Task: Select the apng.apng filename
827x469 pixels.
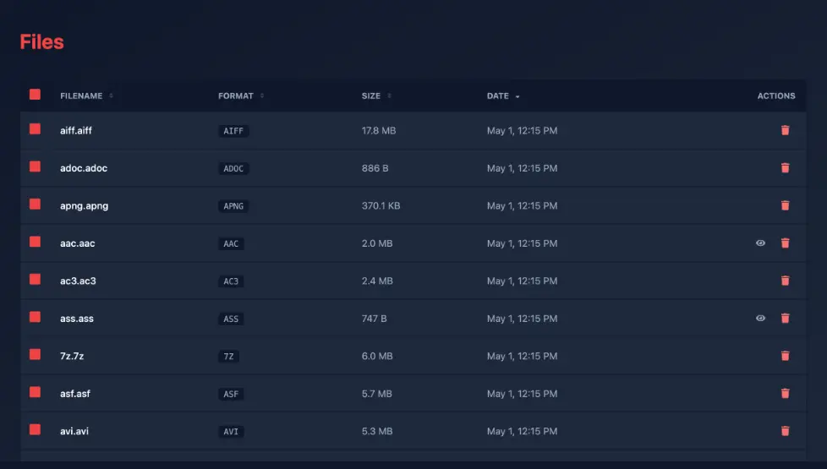Action: click(84, 205)
